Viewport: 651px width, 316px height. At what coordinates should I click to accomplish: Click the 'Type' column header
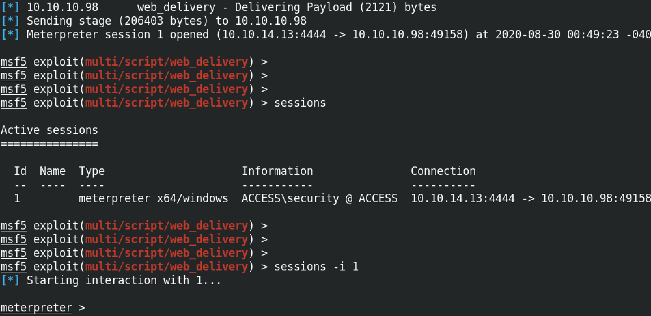(92, 171)
